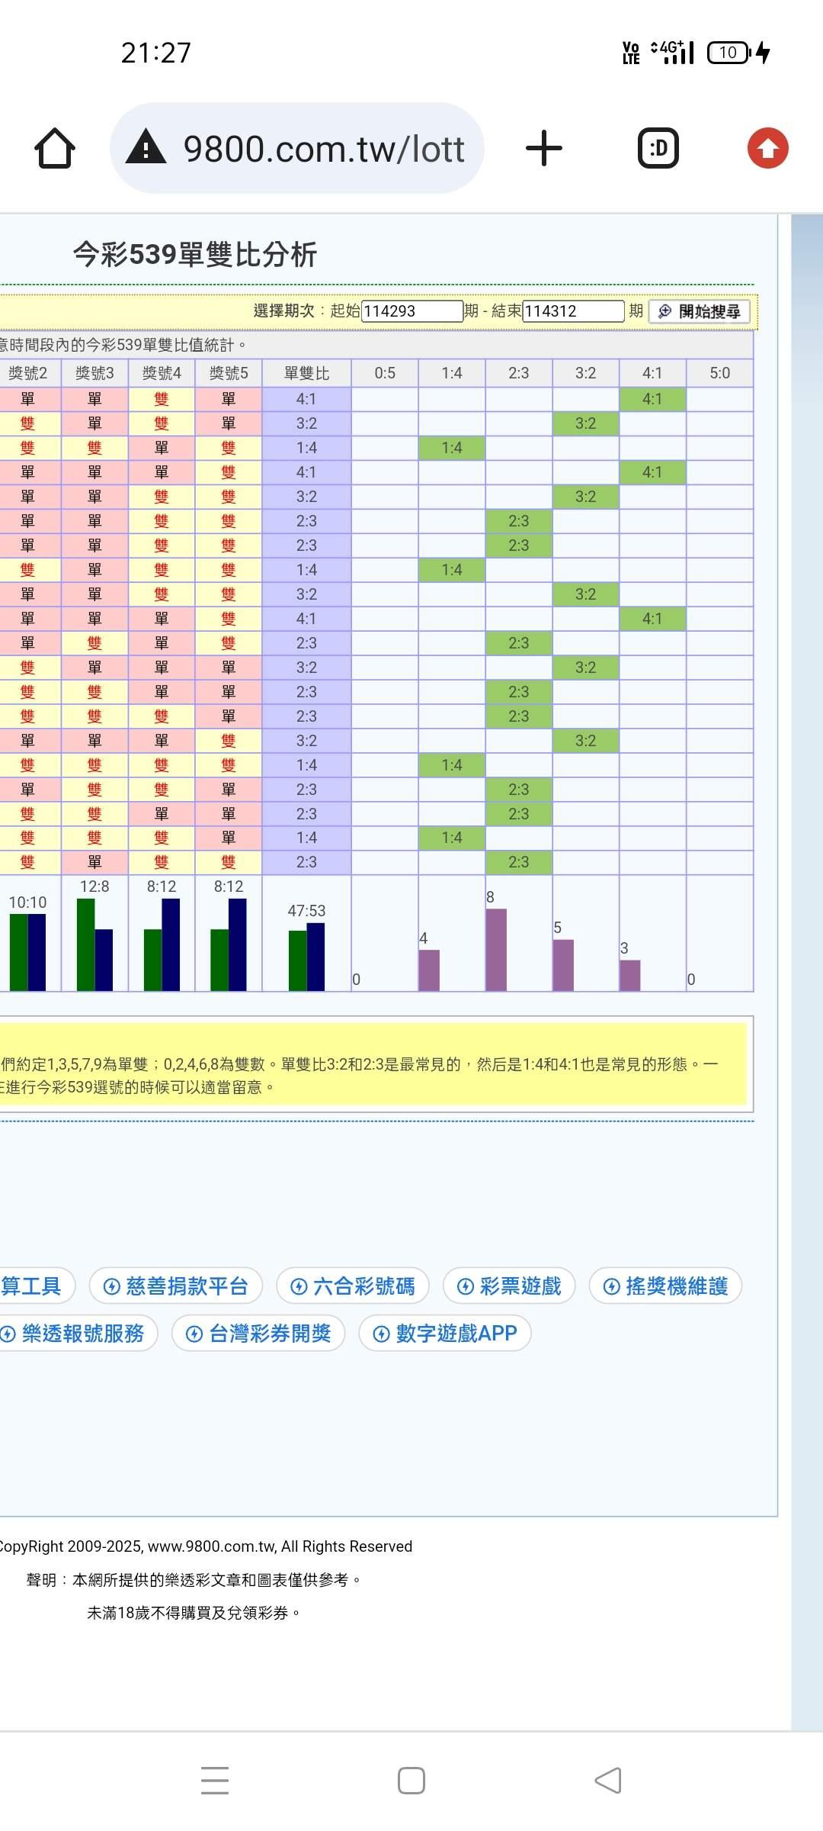Click the 聲明 disclaimer line in footer

tap(194, 1580)
